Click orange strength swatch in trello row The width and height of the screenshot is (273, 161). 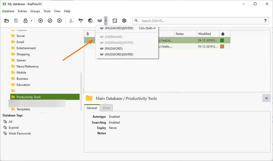[222, 46]
